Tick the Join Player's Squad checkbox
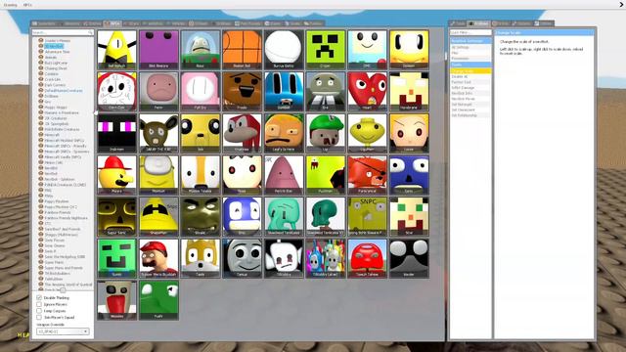626x352 pixels. (x=39, y=317)
